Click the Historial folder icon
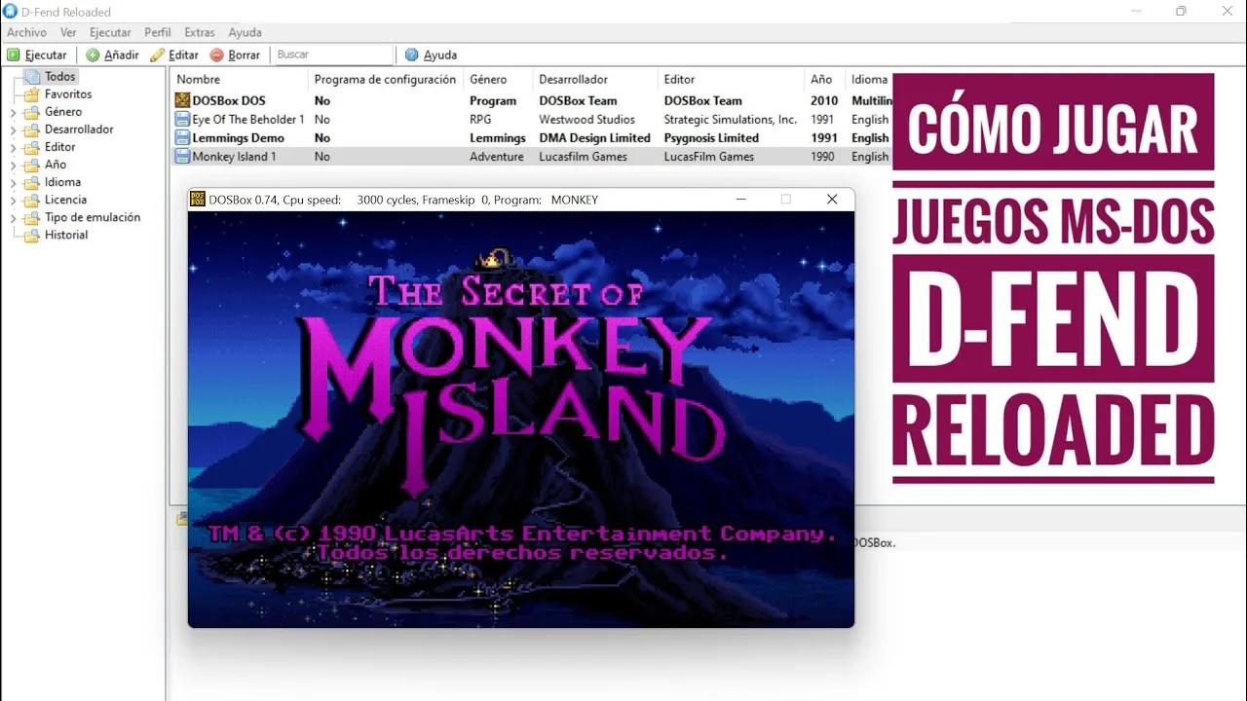 pyautogui.click(x=32, y=235)
